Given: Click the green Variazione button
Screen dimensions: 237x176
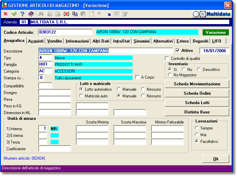Looking at the screenshot, I should pyautogui.click(x=216, y=32).
